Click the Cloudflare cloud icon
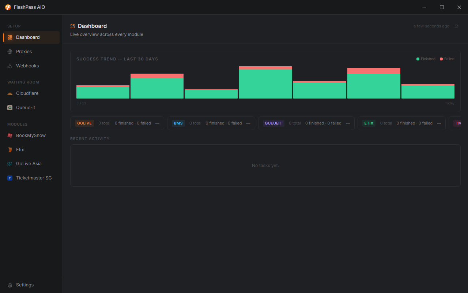 pyautogui.click(x=10, y=93)
